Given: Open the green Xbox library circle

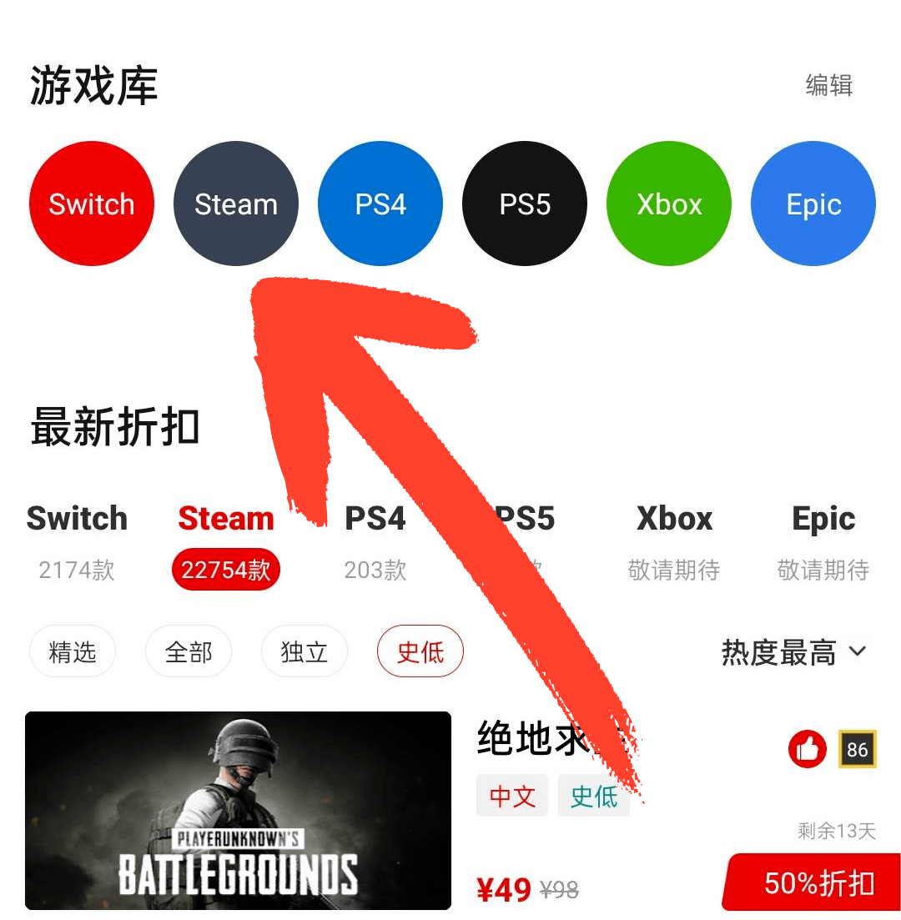Looking at the screenshot, I should (669, 204).
